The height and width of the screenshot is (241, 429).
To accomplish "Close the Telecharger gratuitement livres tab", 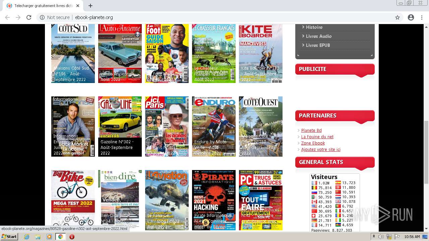I will tap(78, 6).
